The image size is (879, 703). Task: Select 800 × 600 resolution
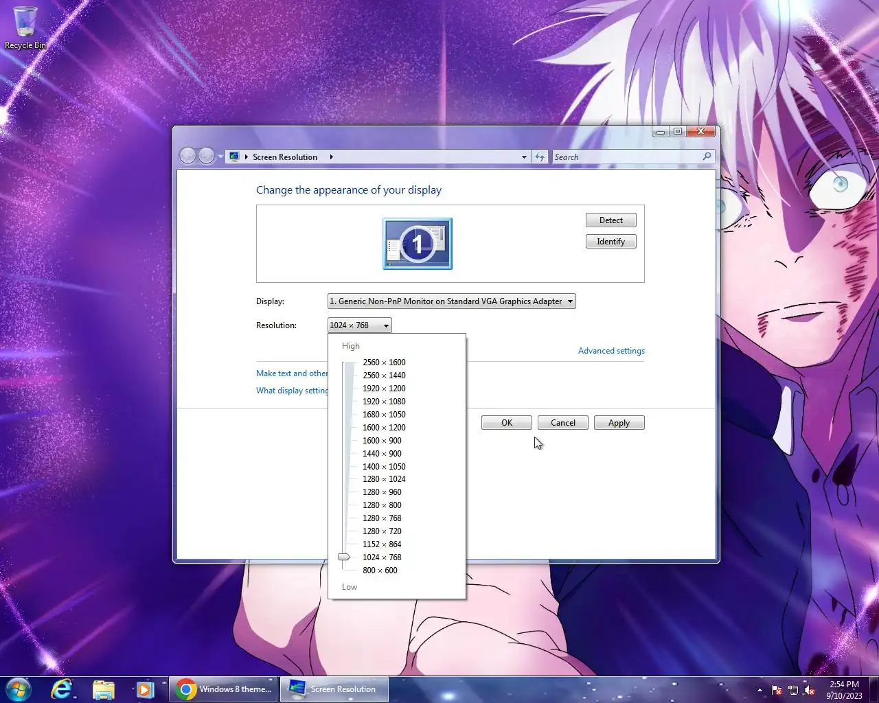pos(380,571)
